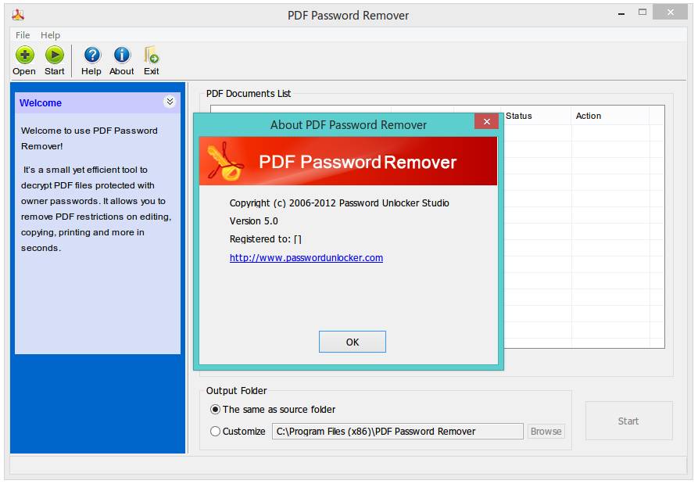
Task: Select the radio button beside the path field
Action: tap(215, 431)
